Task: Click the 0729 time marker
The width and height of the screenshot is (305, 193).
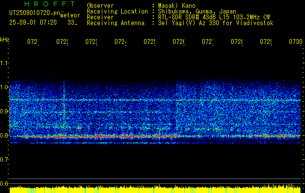Action: [x=266, y=42]
